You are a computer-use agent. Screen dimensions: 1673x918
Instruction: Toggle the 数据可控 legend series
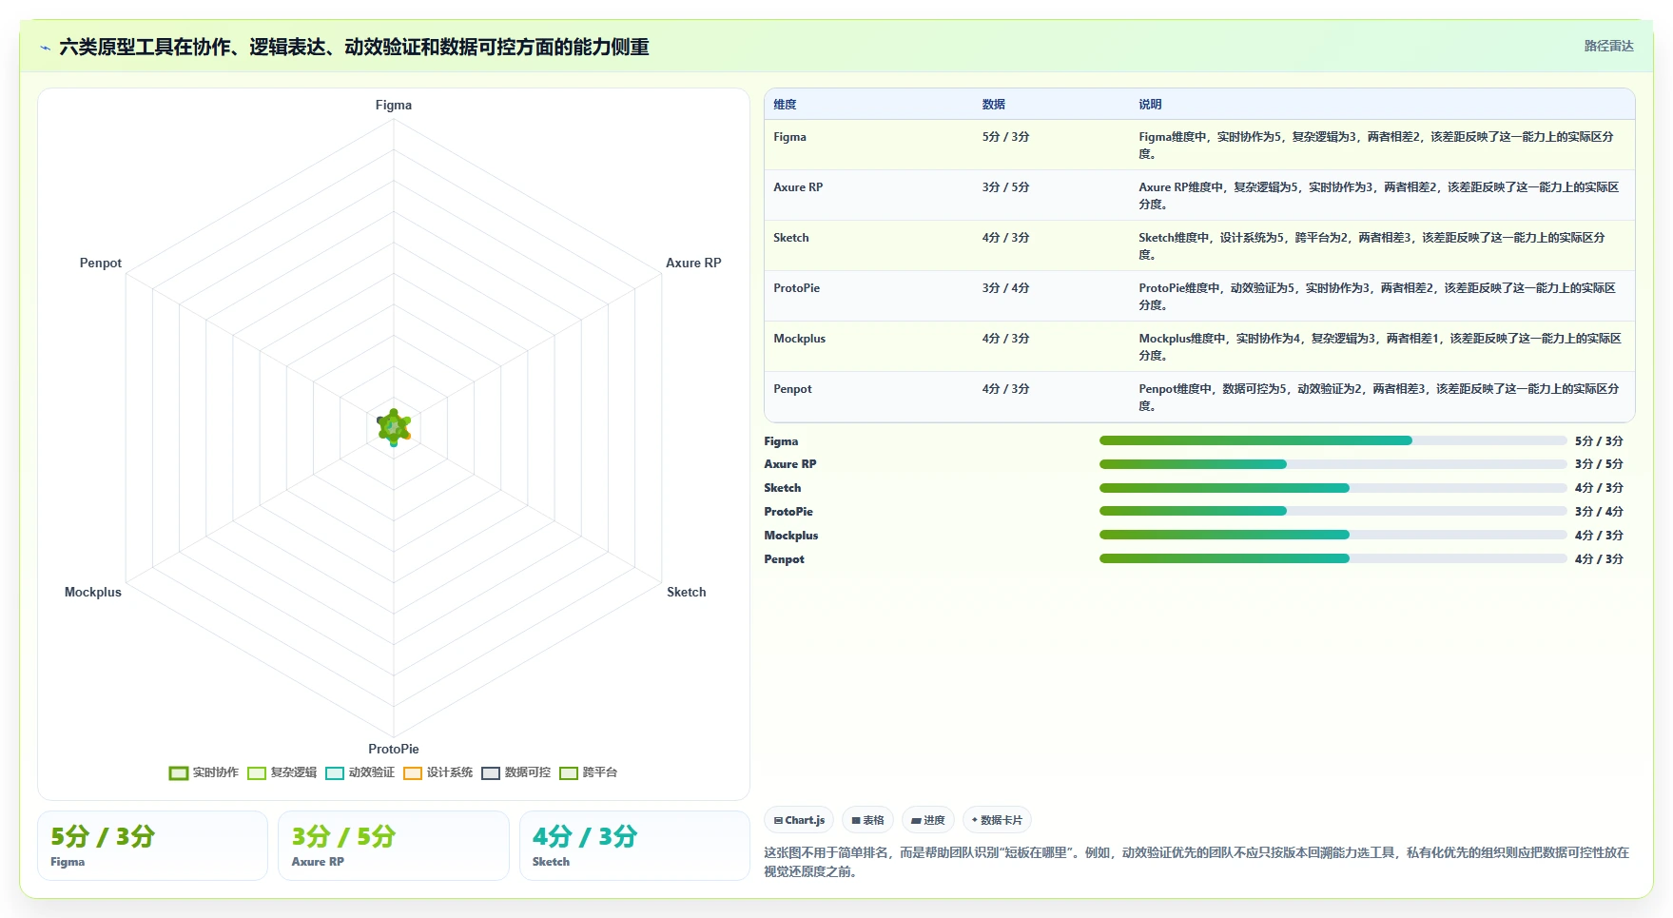516,772
